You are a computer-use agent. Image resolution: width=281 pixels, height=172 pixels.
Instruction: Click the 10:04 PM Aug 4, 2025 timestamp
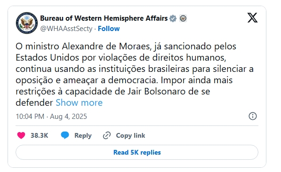(51, 117)
